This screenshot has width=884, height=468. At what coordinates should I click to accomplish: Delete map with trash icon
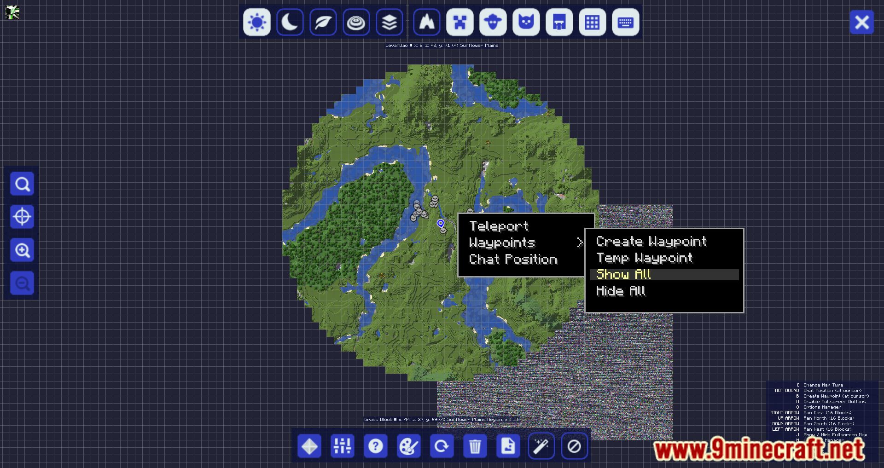coord(475,446)
